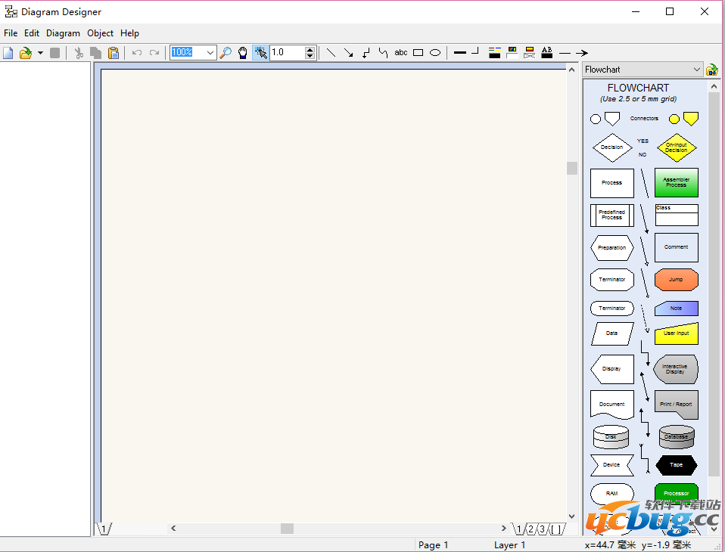The image size is (725, 552).
Task: Click the Decision diamond template shape
Action: 611,147
